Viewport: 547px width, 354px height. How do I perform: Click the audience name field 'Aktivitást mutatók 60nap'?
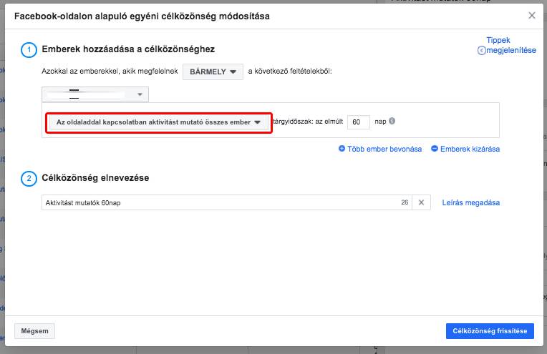pyautogui.click(x=227, y=202)
